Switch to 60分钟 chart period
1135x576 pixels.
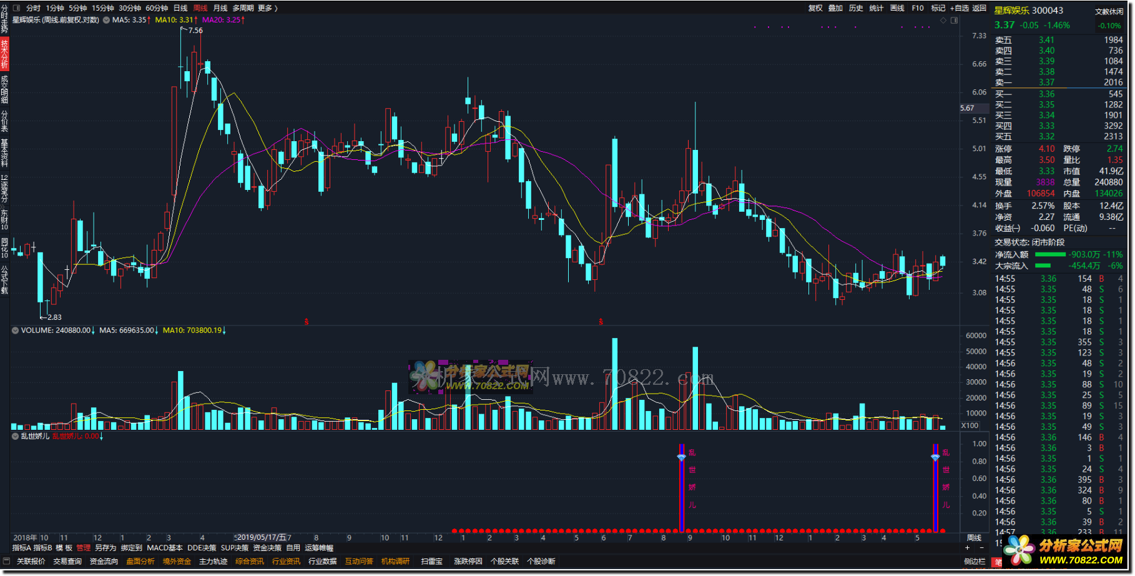157,8
